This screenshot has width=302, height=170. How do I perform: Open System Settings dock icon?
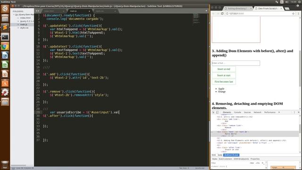tap(5, 93)
